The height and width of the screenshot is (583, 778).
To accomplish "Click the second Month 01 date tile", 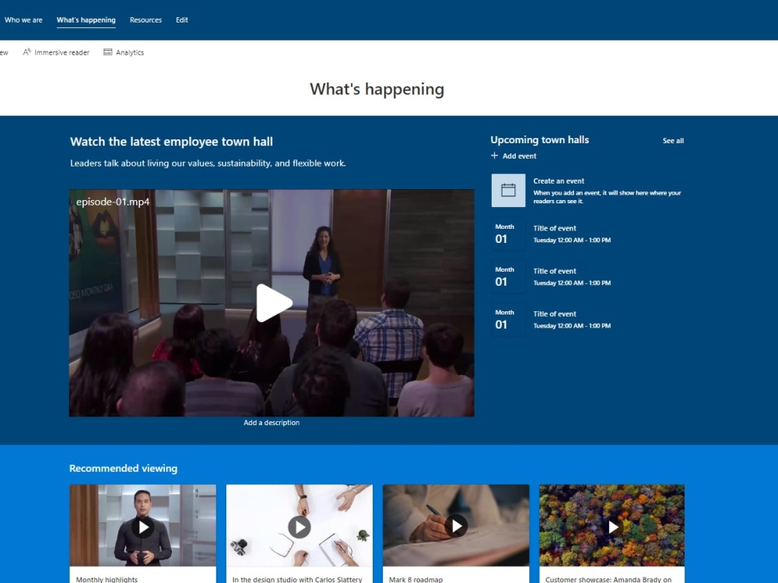I will (508, 276).
